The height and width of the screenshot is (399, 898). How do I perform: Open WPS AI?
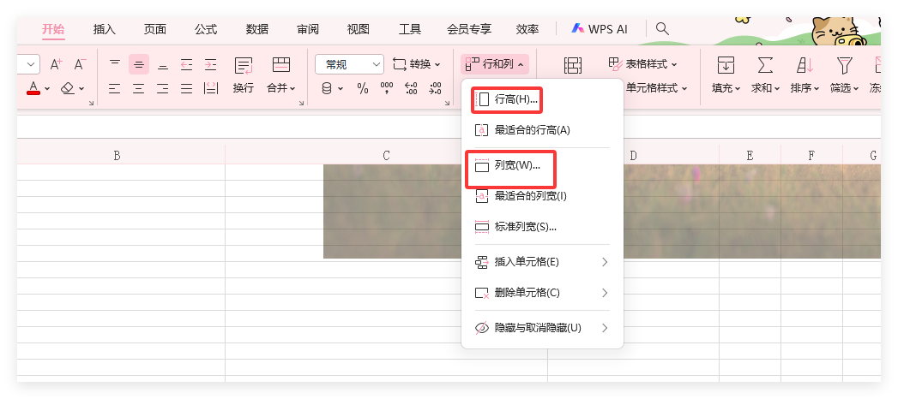click(x=600, y=29)
